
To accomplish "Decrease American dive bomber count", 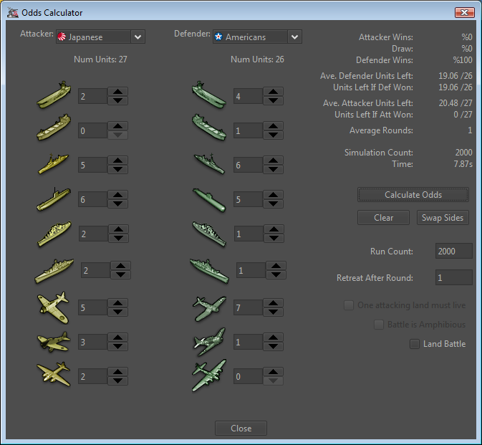I will [274, 347].
